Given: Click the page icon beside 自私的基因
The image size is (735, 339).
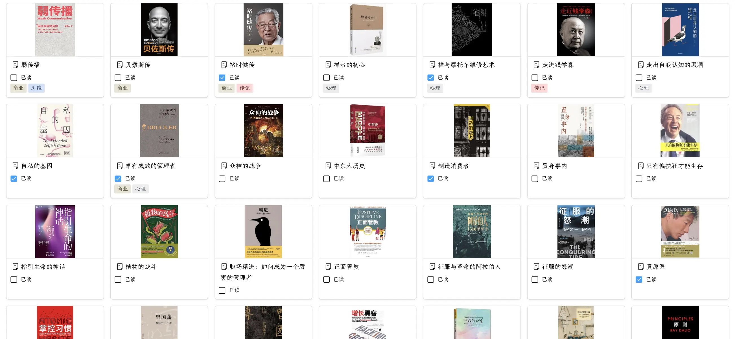Looking at the screenshot, I should (x=16, y=166).
